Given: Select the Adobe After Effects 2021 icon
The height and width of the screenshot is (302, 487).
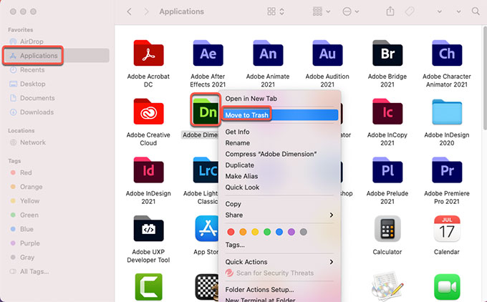Looking at the screenshot, I should coord(208,53).
